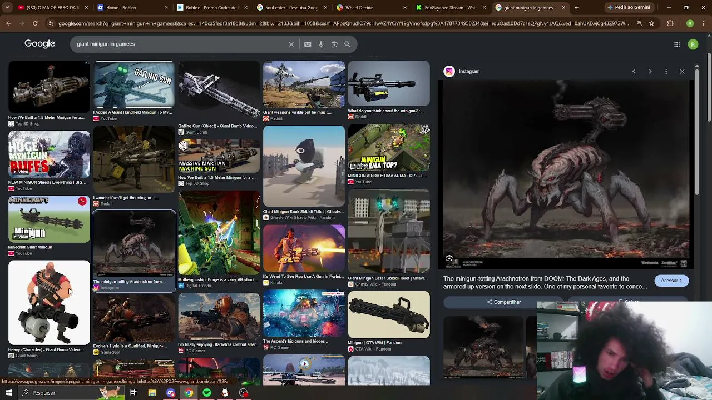Viewport: 712px width, 400px height.
Task: Open the Giant Minigun Seek Skibidi Toilet image
Action: coord(304,166)
